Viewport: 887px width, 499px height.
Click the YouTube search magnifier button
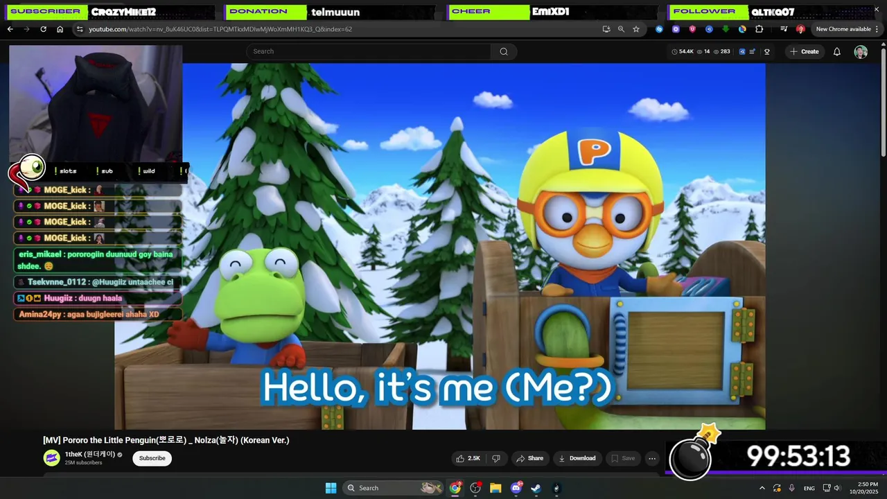coord(504,51)
